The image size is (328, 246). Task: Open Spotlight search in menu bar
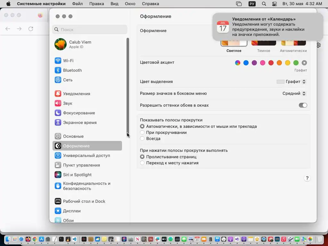pyautogui.click(x=264, y=4)
